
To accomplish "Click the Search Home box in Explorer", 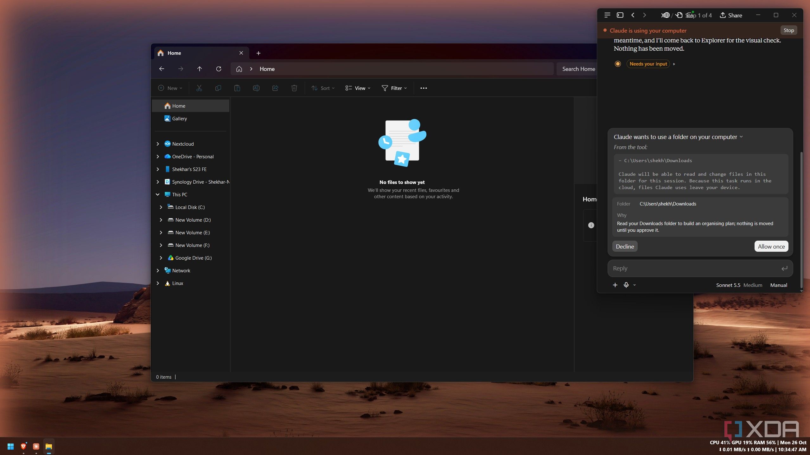I will point(577,69).
